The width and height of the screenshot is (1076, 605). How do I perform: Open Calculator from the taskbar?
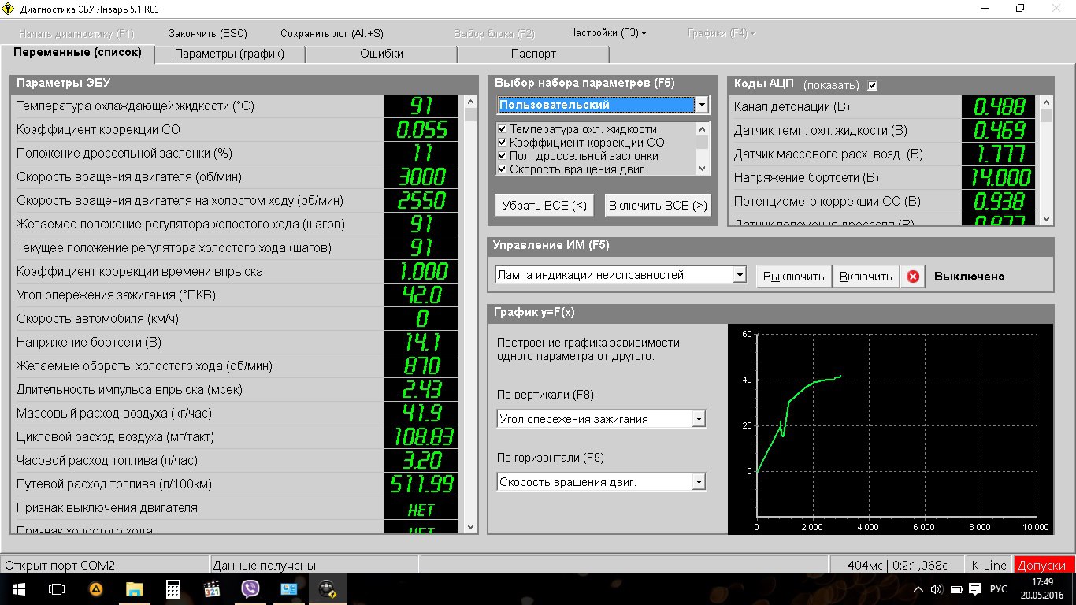tap(173, 588)
